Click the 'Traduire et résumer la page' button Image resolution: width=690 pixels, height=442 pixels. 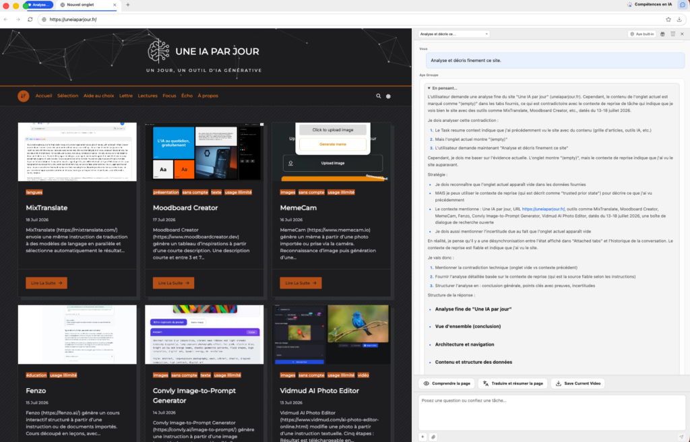coord(513,383)
